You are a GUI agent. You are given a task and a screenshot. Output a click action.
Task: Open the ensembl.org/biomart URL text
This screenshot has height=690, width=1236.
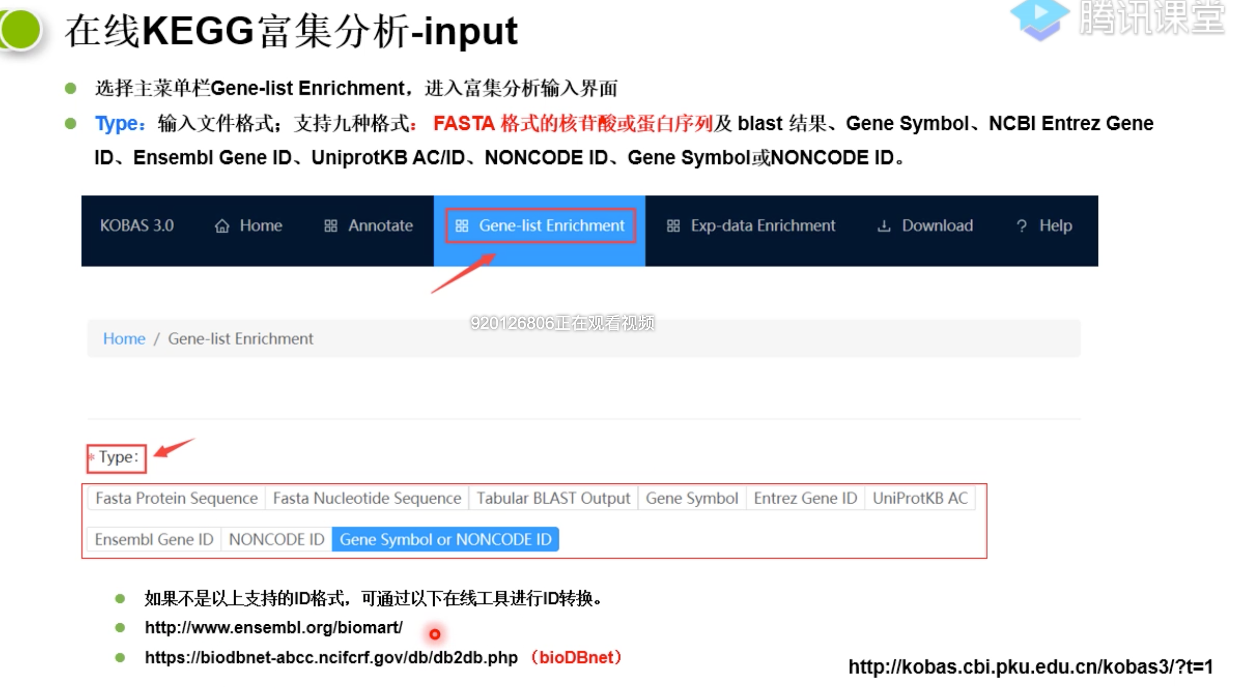click(x=274, y=627)
